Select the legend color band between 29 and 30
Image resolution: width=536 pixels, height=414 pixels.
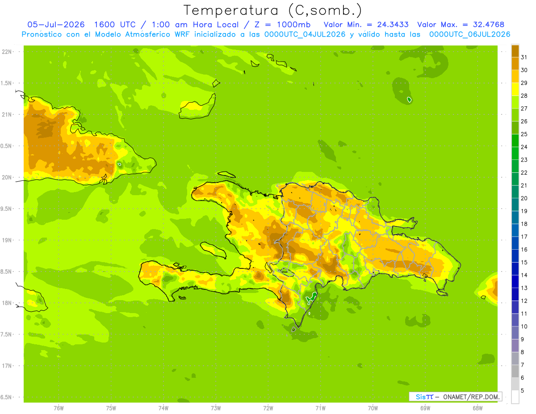[x=515, y=76]
